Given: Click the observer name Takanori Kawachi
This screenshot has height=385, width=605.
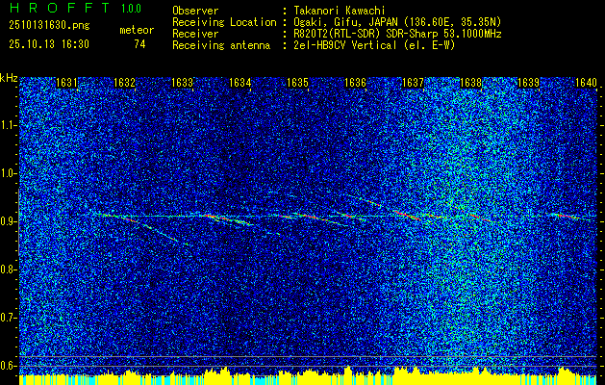Looking at the screenshot, I should (340, 11).
